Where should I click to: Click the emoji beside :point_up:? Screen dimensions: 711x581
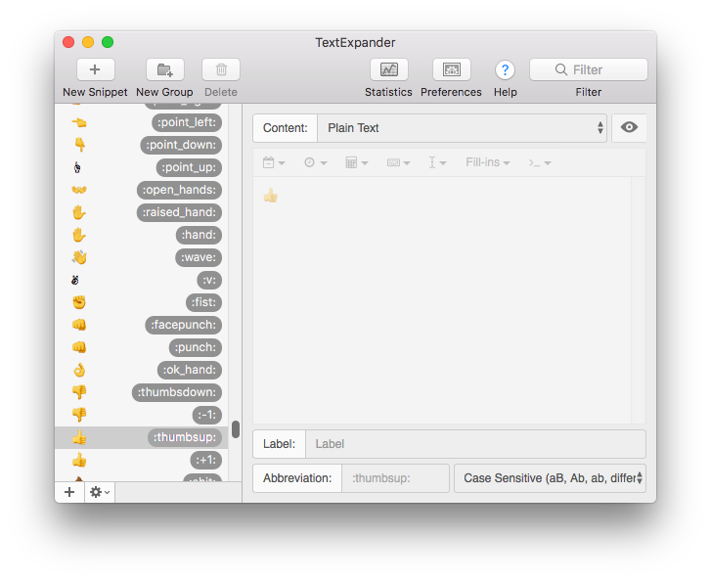(77, 167)
